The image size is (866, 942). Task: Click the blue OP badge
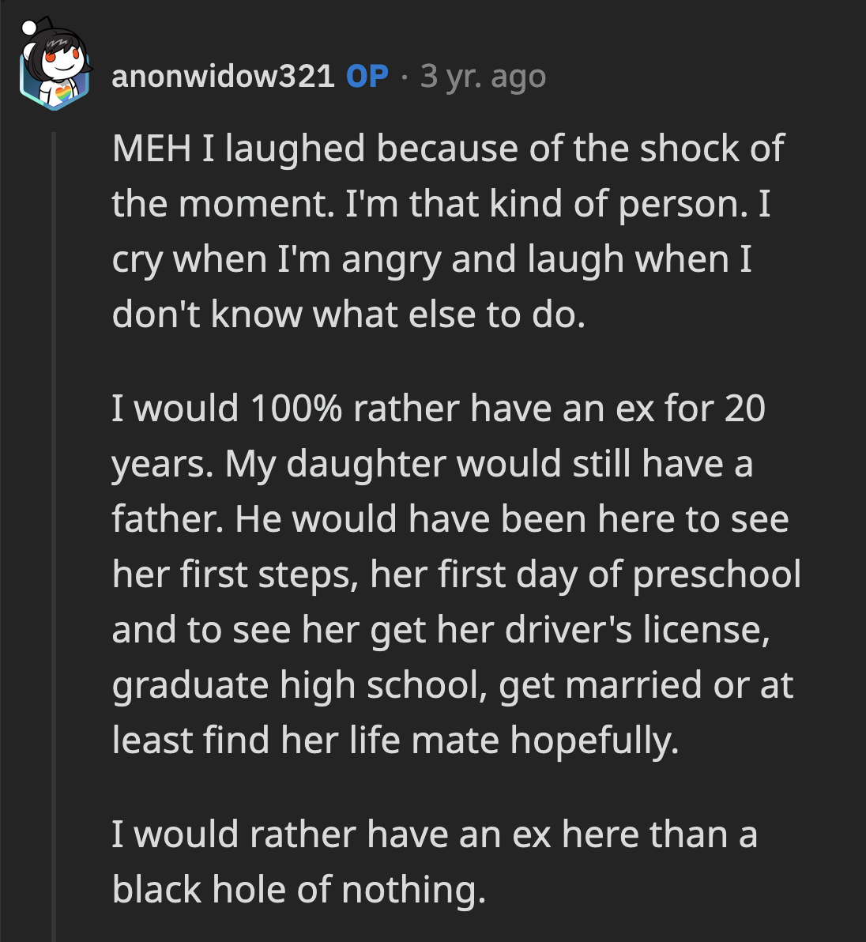[x=365, y=76]
